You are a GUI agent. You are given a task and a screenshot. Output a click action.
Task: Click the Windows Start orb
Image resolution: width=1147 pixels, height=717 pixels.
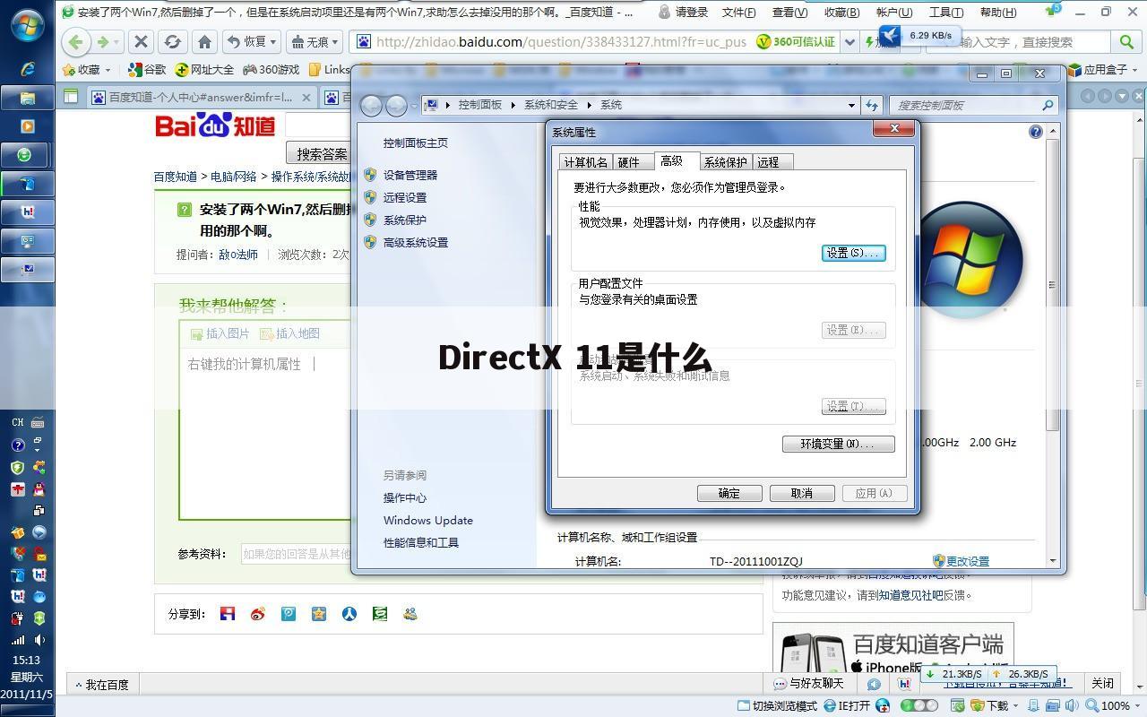tap(28, 27)
